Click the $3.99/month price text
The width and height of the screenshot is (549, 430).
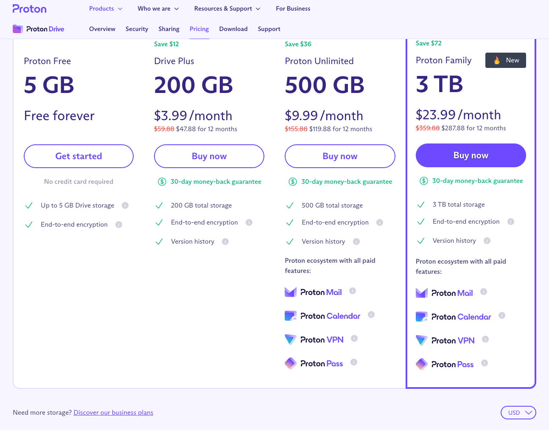193,115
